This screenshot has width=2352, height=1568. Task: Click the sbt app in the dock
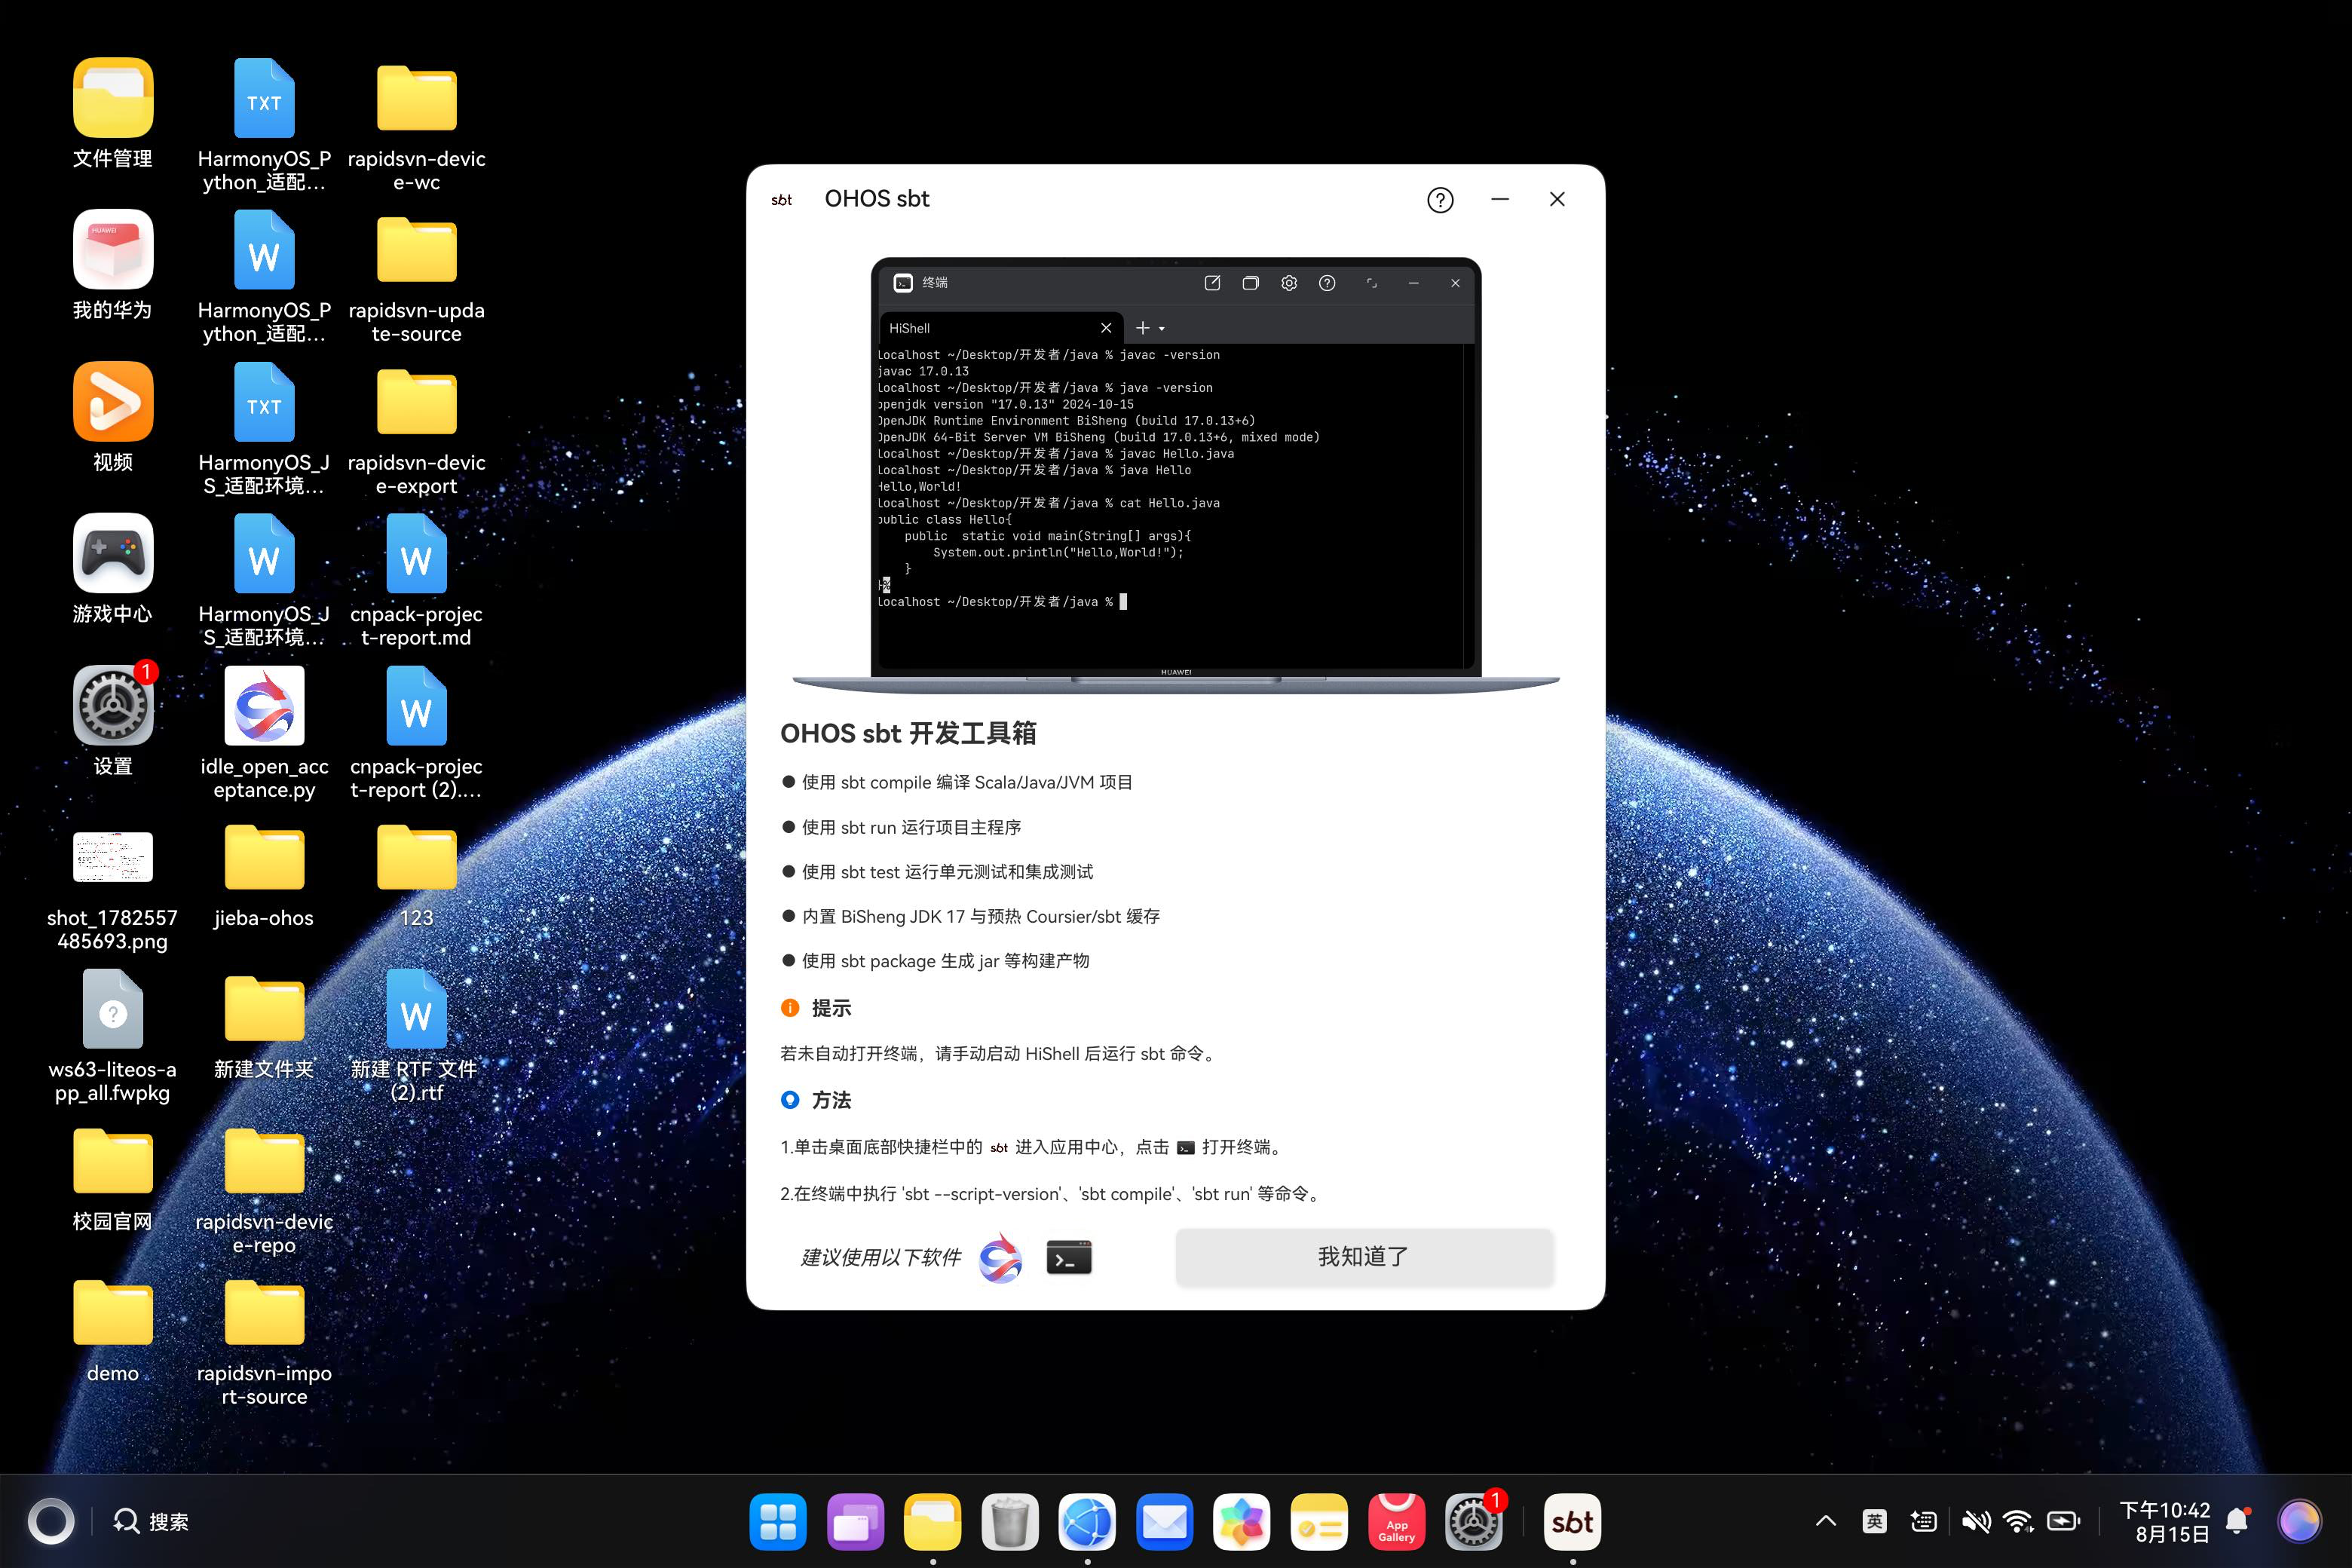point(1573,1522)
